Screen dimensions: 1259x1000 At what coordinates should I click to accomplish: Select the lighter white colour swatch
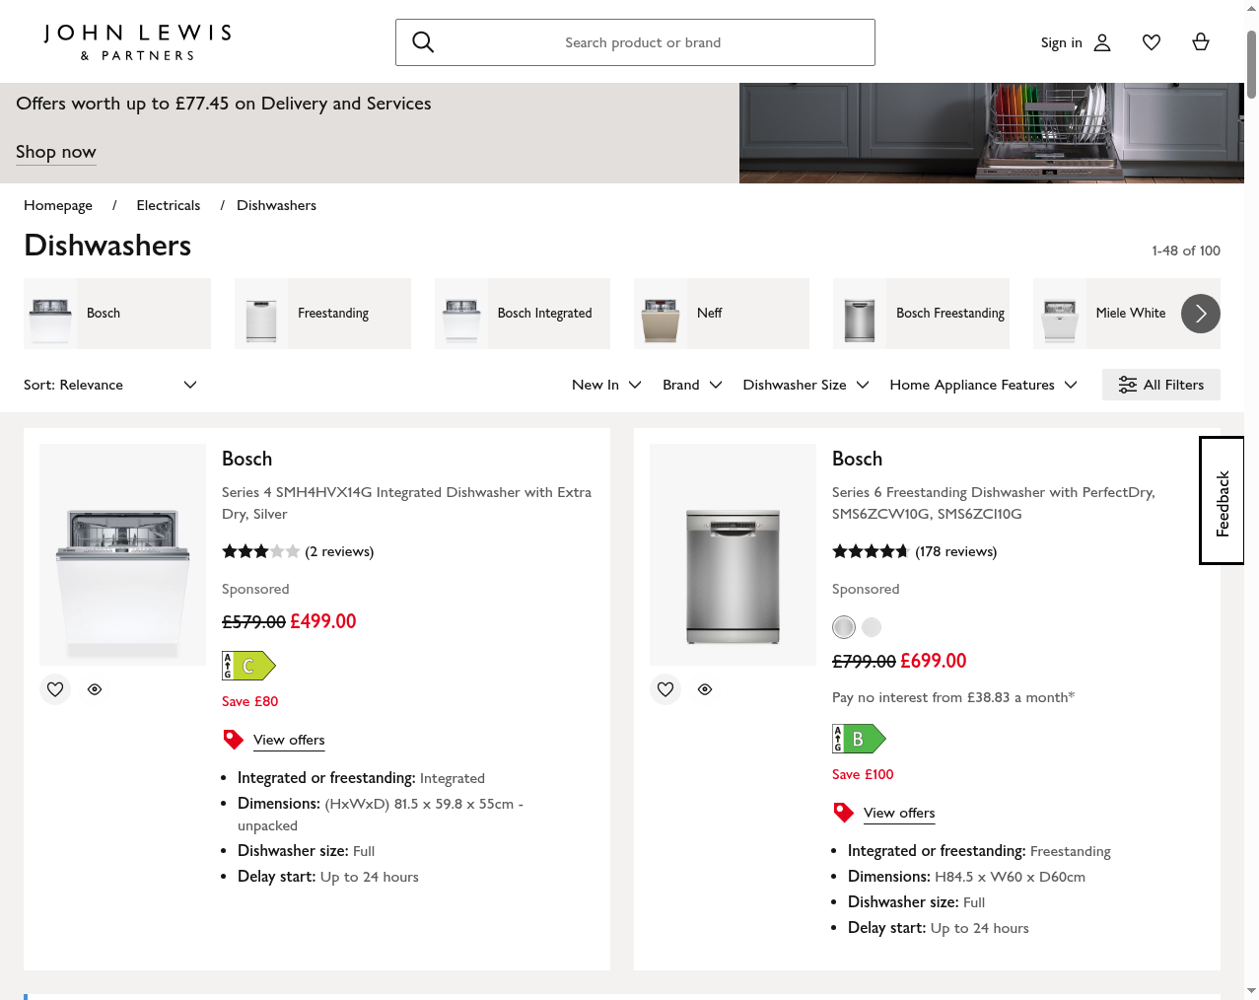pos(872,627)
